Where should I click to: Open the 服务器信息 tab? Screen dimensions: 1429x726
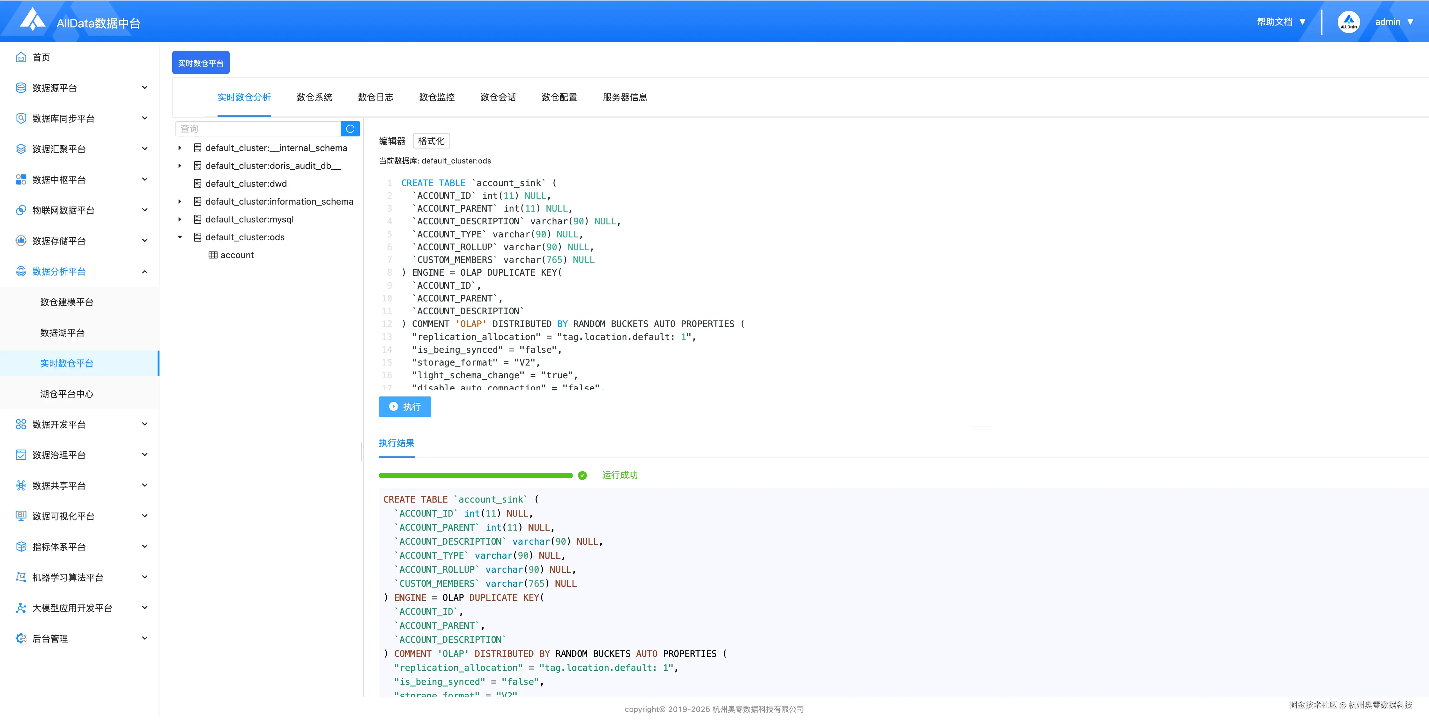point(625,98)
